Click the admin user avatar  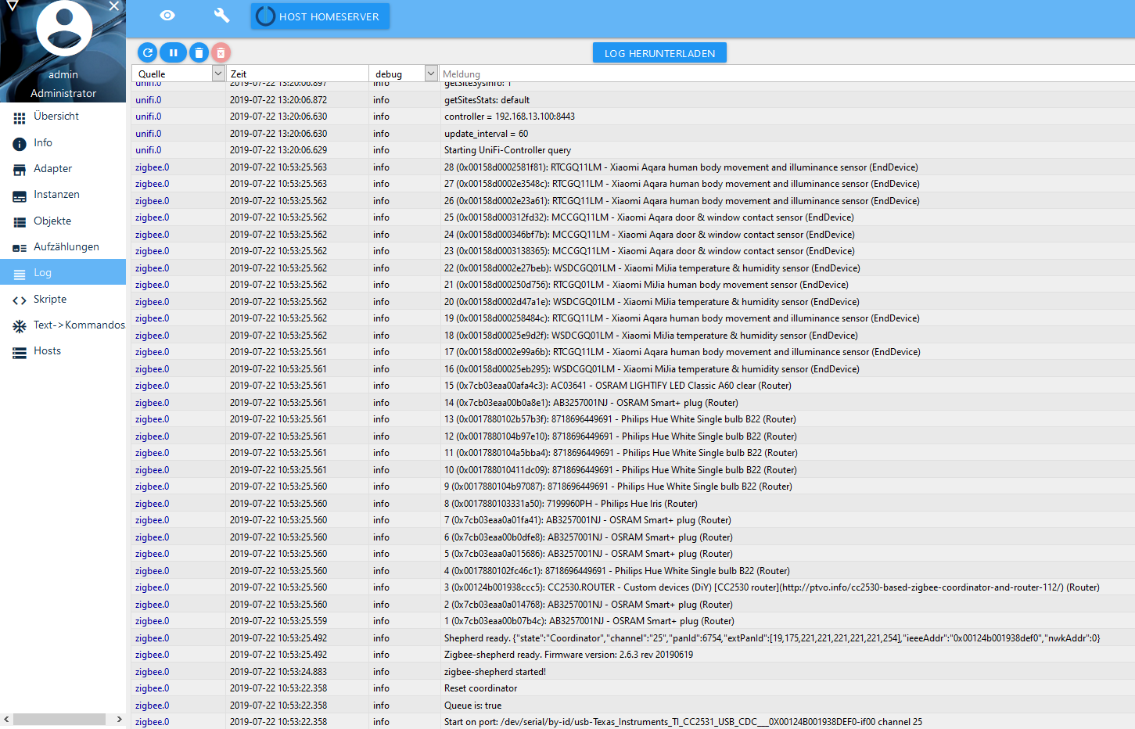(x=64, y=27)
